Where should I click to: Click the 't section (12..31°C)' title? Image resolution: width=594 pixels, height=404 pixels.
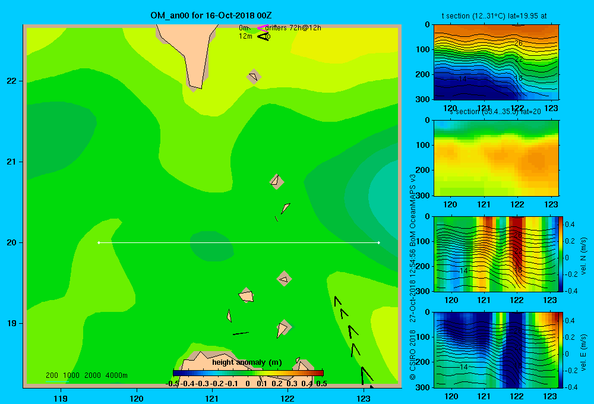point(473,16)
